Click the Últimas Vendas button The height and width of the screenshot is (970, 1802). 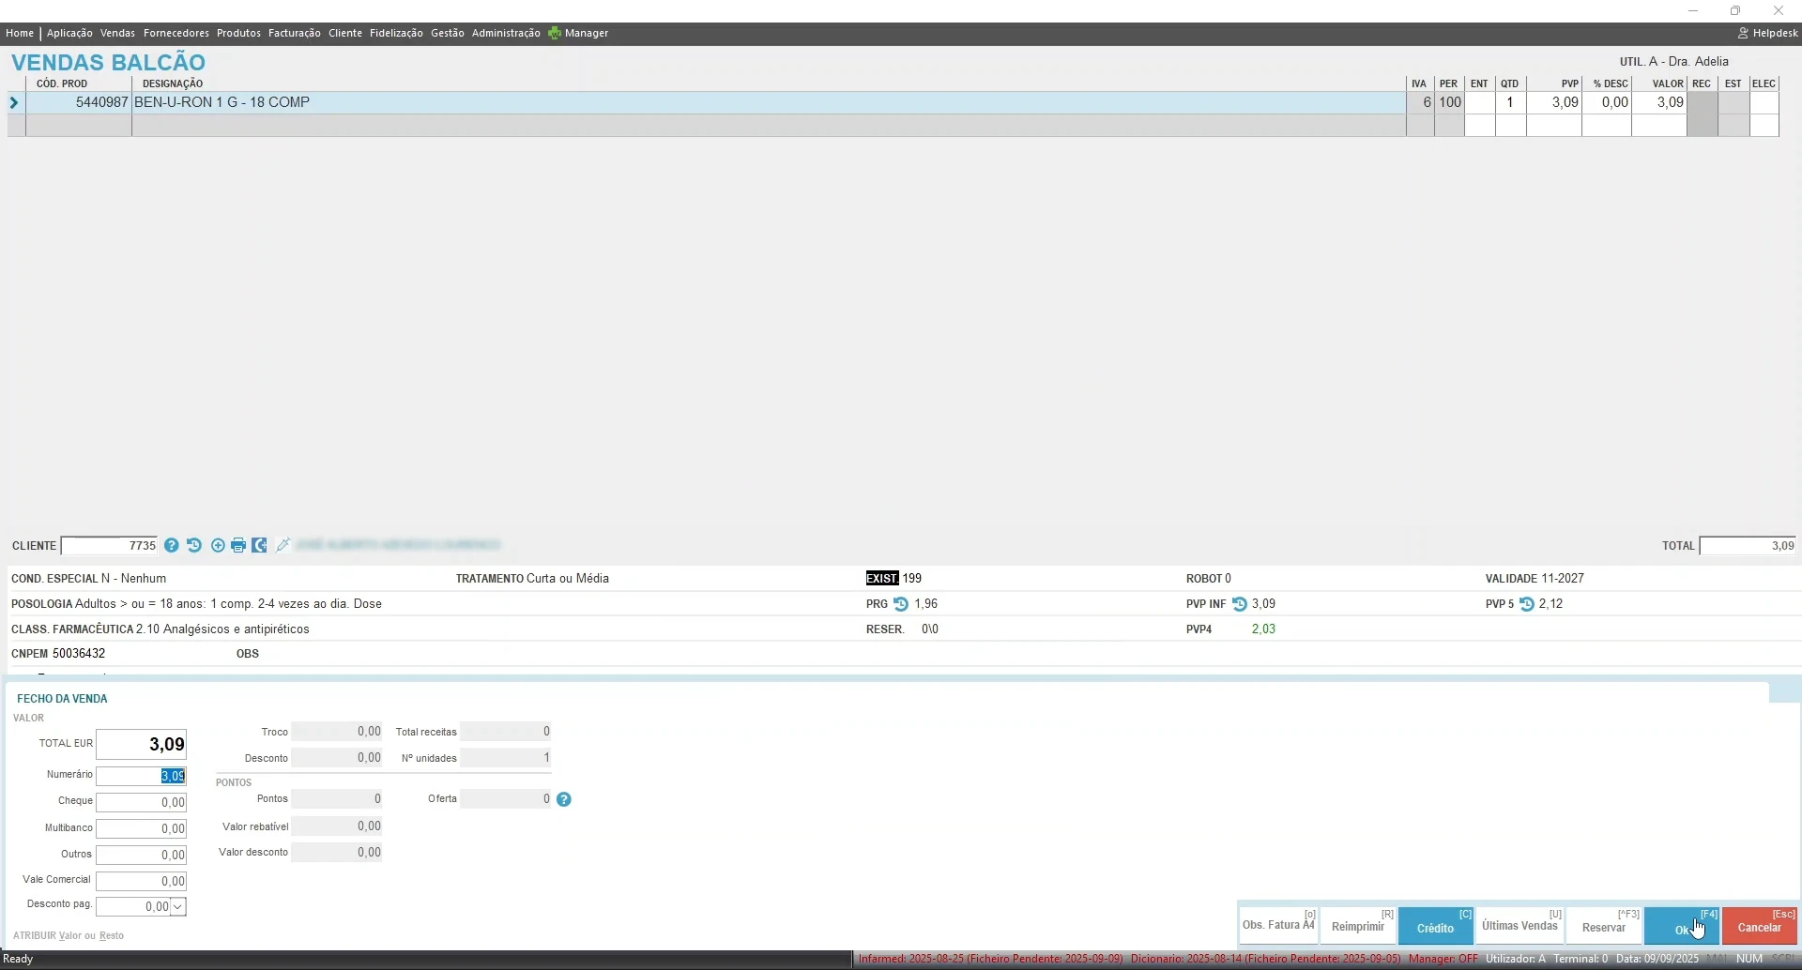click(x=1519, y=926)
